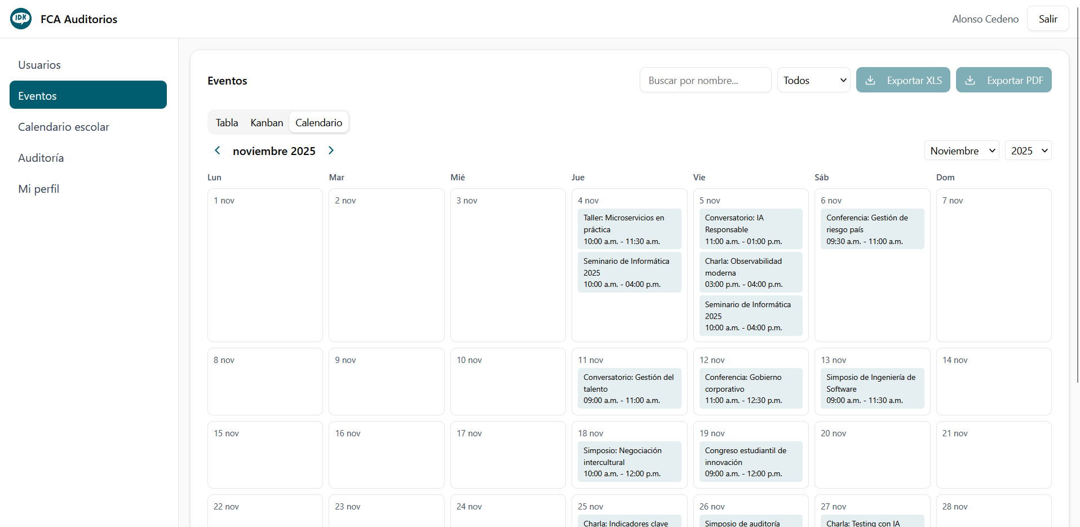1080x527 pixels.
Task: Switch to the Kanban view tab
Action: pos(267,122)
